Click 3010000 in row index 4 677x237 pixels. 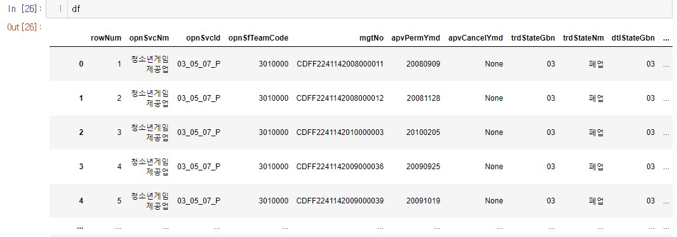tap(273, 201)
